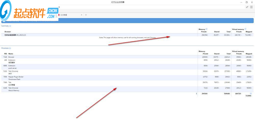
Task: Click summary mapped value 722,096
Action: click(x=248, y=35)
